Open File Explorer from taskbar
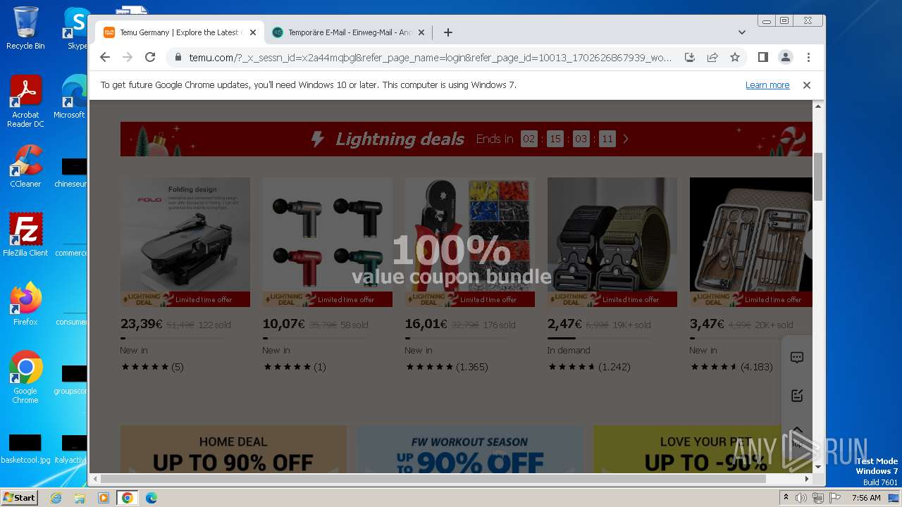 80,498
